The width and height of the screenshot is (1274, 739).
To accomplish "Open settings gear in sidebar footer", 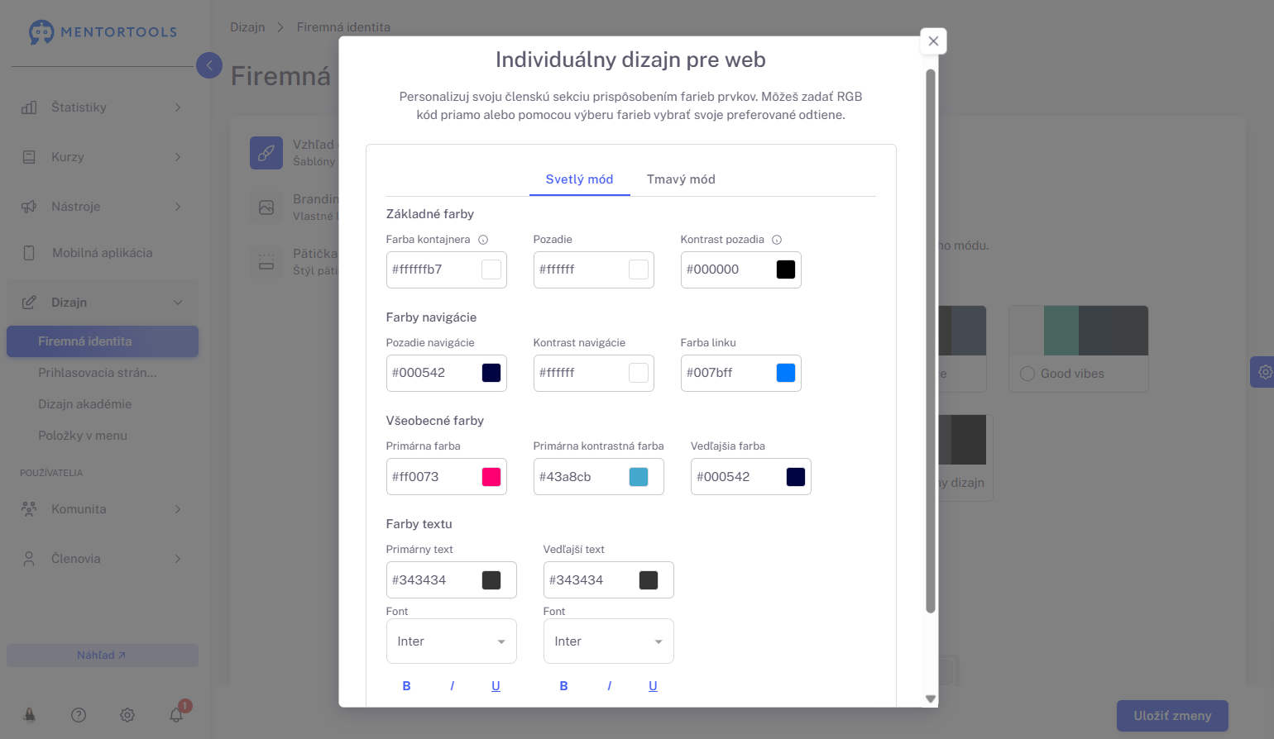I will (x=127, y=715).
